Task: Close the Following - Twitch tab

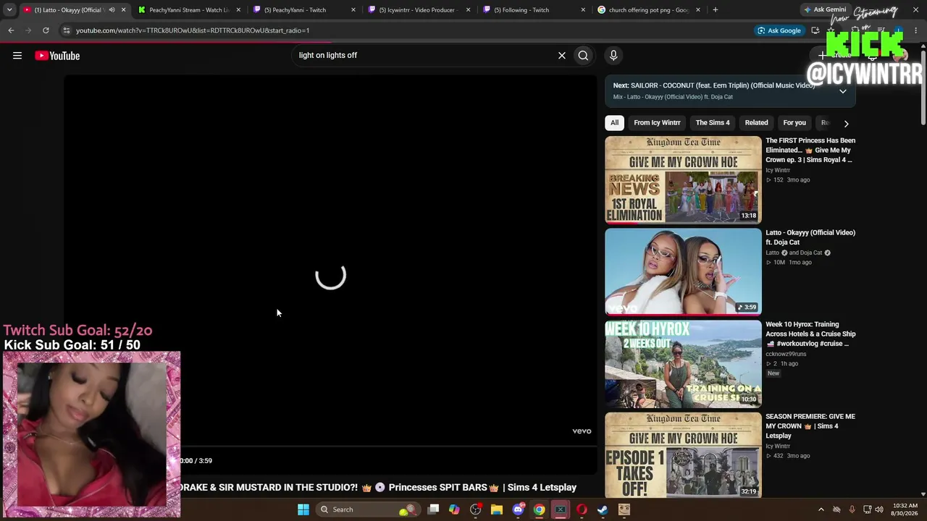Action: (583, 9)
